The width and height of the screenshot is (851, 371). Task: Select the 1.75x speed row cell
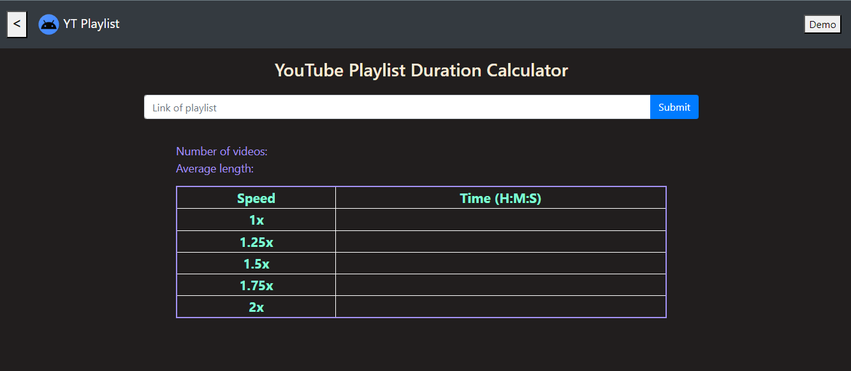[256, 285]
